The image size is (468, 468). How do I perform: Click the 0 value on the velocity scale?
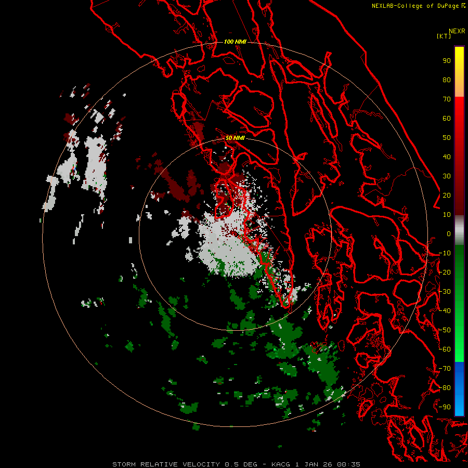(x=449, y=233)
